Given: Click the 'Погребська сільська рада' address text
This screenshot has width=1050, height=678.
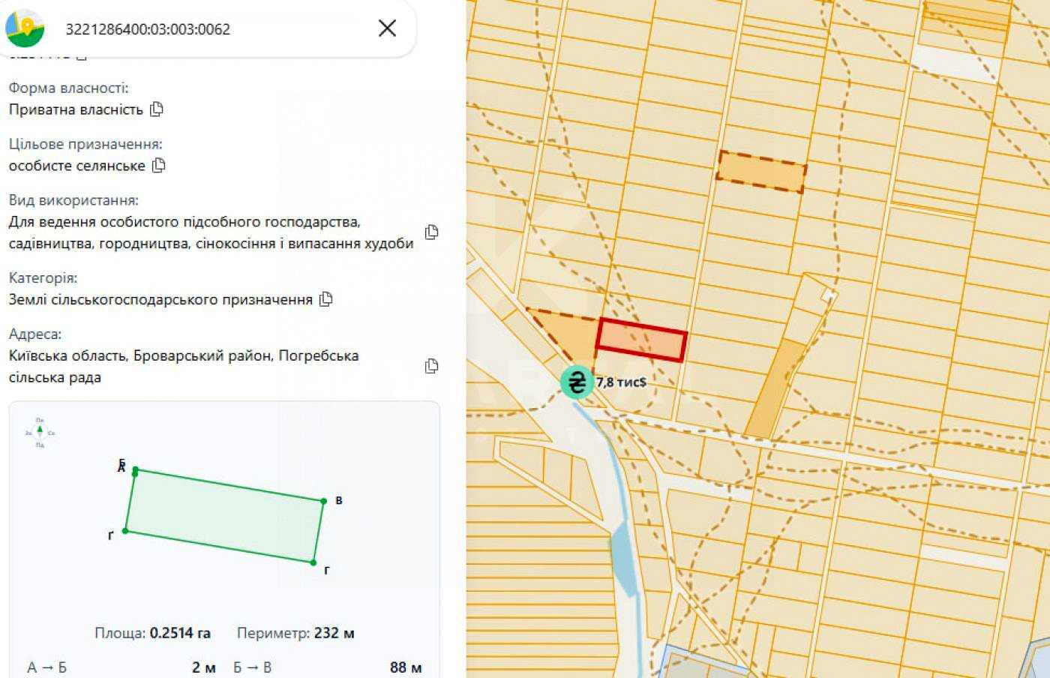Looking at the screenshot, I should 184,367.
